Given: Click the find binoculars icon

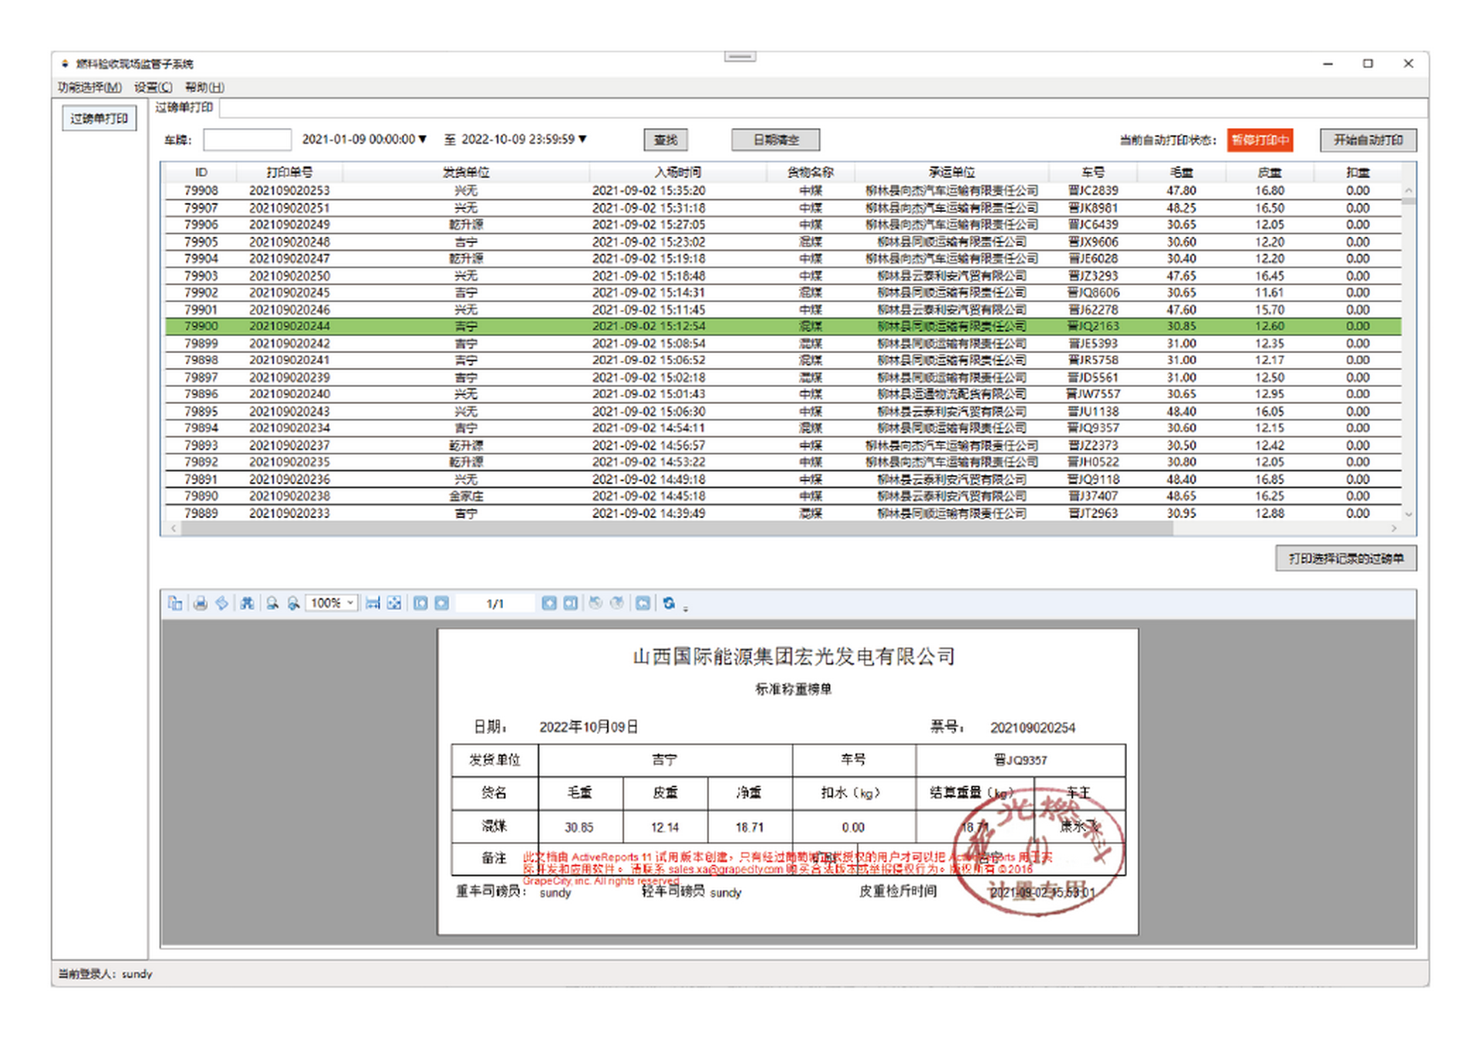Looking at the screenshot, I should pyautogui.click(x=247, y=604).
